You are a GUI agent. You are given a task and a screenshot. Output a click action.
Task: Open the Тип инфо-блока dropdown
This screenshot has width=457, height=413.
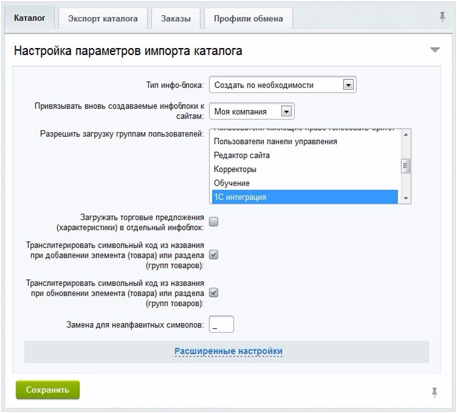pyautogui.click(x=283, y=85)
